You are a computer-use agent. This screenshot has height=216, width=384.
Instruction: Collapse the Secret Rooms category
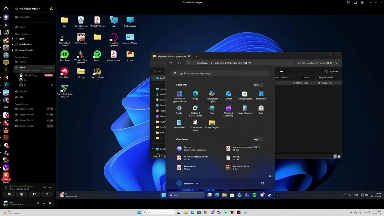(22, 104)
